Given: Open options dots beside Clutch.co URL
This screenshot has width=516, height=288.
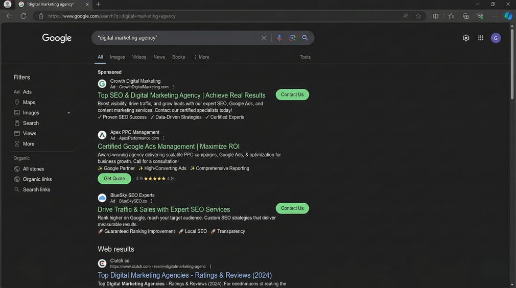Looking at the screenshot, I should 210,267.
